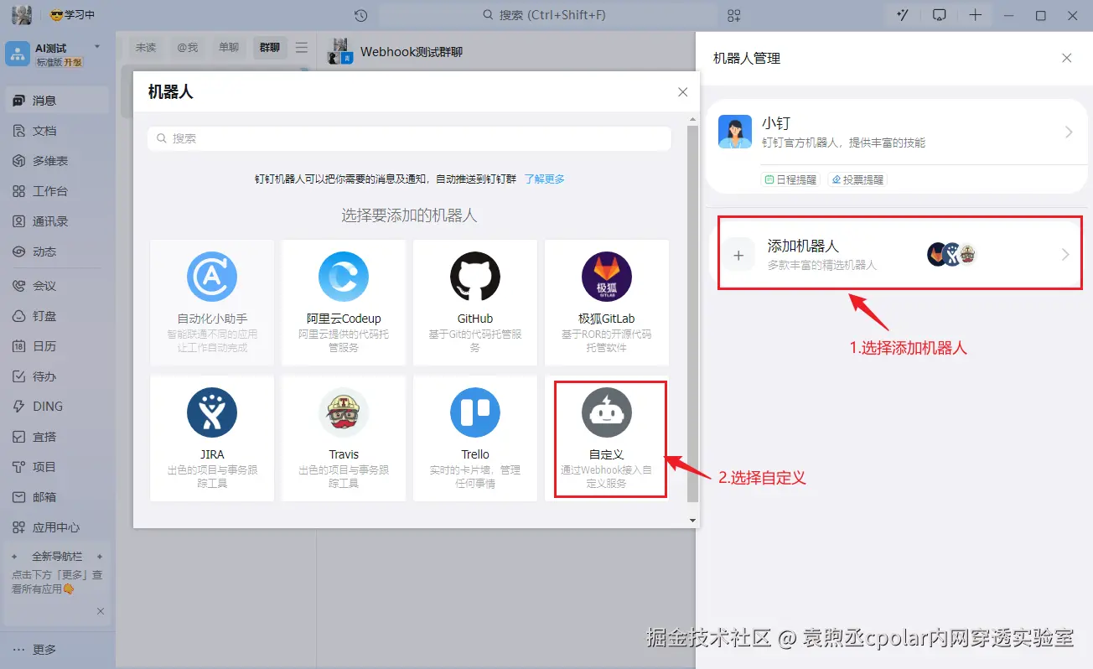Viewport: 1093px width, 669px height.
Task: Open 会议 meetings
Action: point(55,286)
